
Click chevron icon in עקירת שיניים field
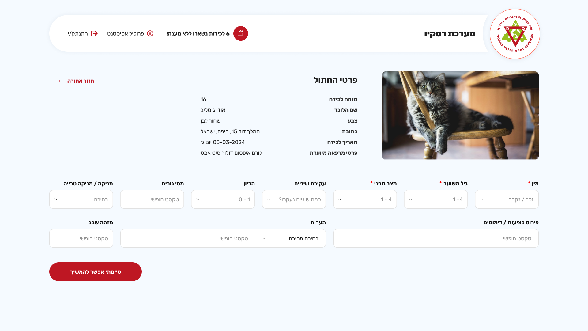click(269, 200)
